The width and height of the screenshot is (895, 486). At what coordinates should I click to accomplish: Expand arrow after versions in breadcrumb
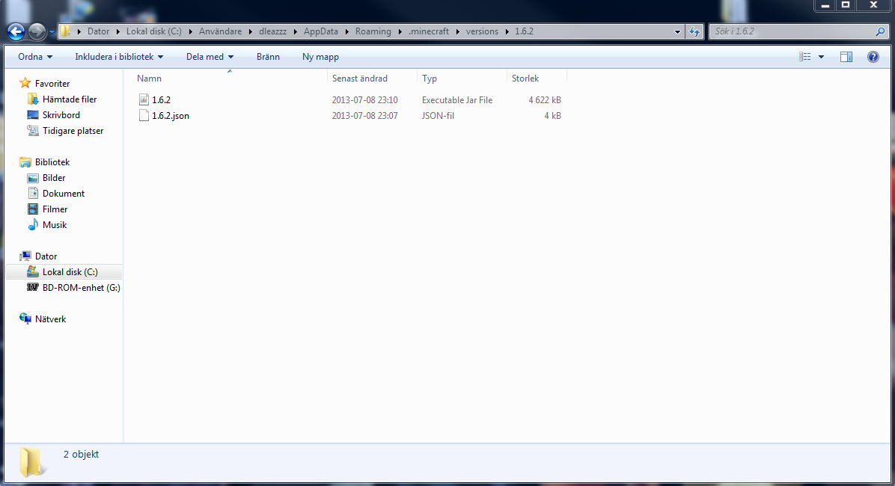tap(507, 31)
